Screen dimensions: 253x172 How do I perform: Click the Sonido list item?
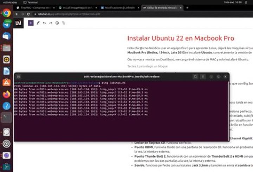coord(194,165)
